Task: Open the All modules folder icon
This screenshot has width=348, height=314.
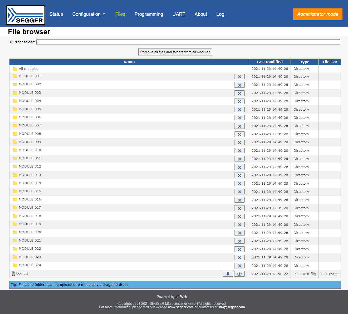Action: [15, 69]
